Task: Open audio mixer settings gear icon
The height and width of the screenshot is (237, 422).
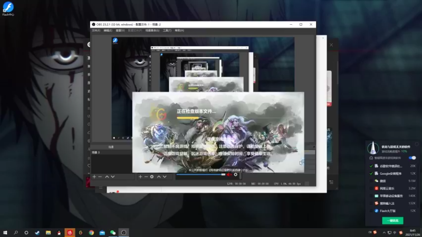Action: pyautogui.click(x=235, y=175)
